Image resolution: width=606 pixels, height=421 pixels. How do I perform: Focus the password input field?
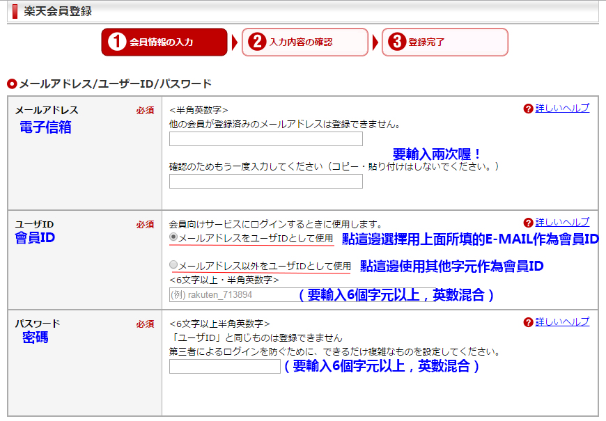(225, 366)
